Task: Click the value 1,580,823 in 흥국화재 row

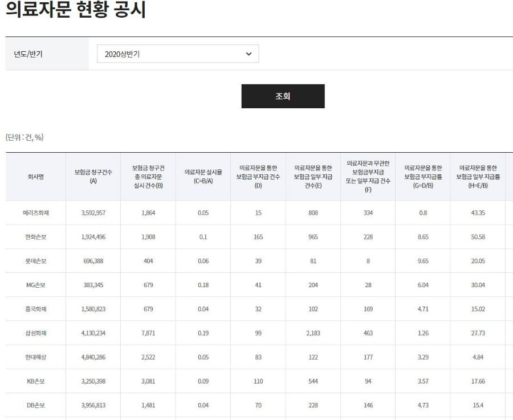Action: (93, 309)
